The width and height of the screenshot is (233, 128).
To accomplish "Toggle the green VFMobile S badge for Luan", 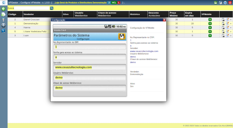I will click(x=210, y=35).
